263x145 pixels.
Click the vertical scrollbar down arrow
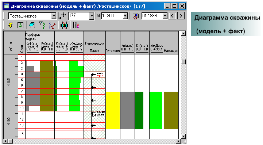[183, 136]
